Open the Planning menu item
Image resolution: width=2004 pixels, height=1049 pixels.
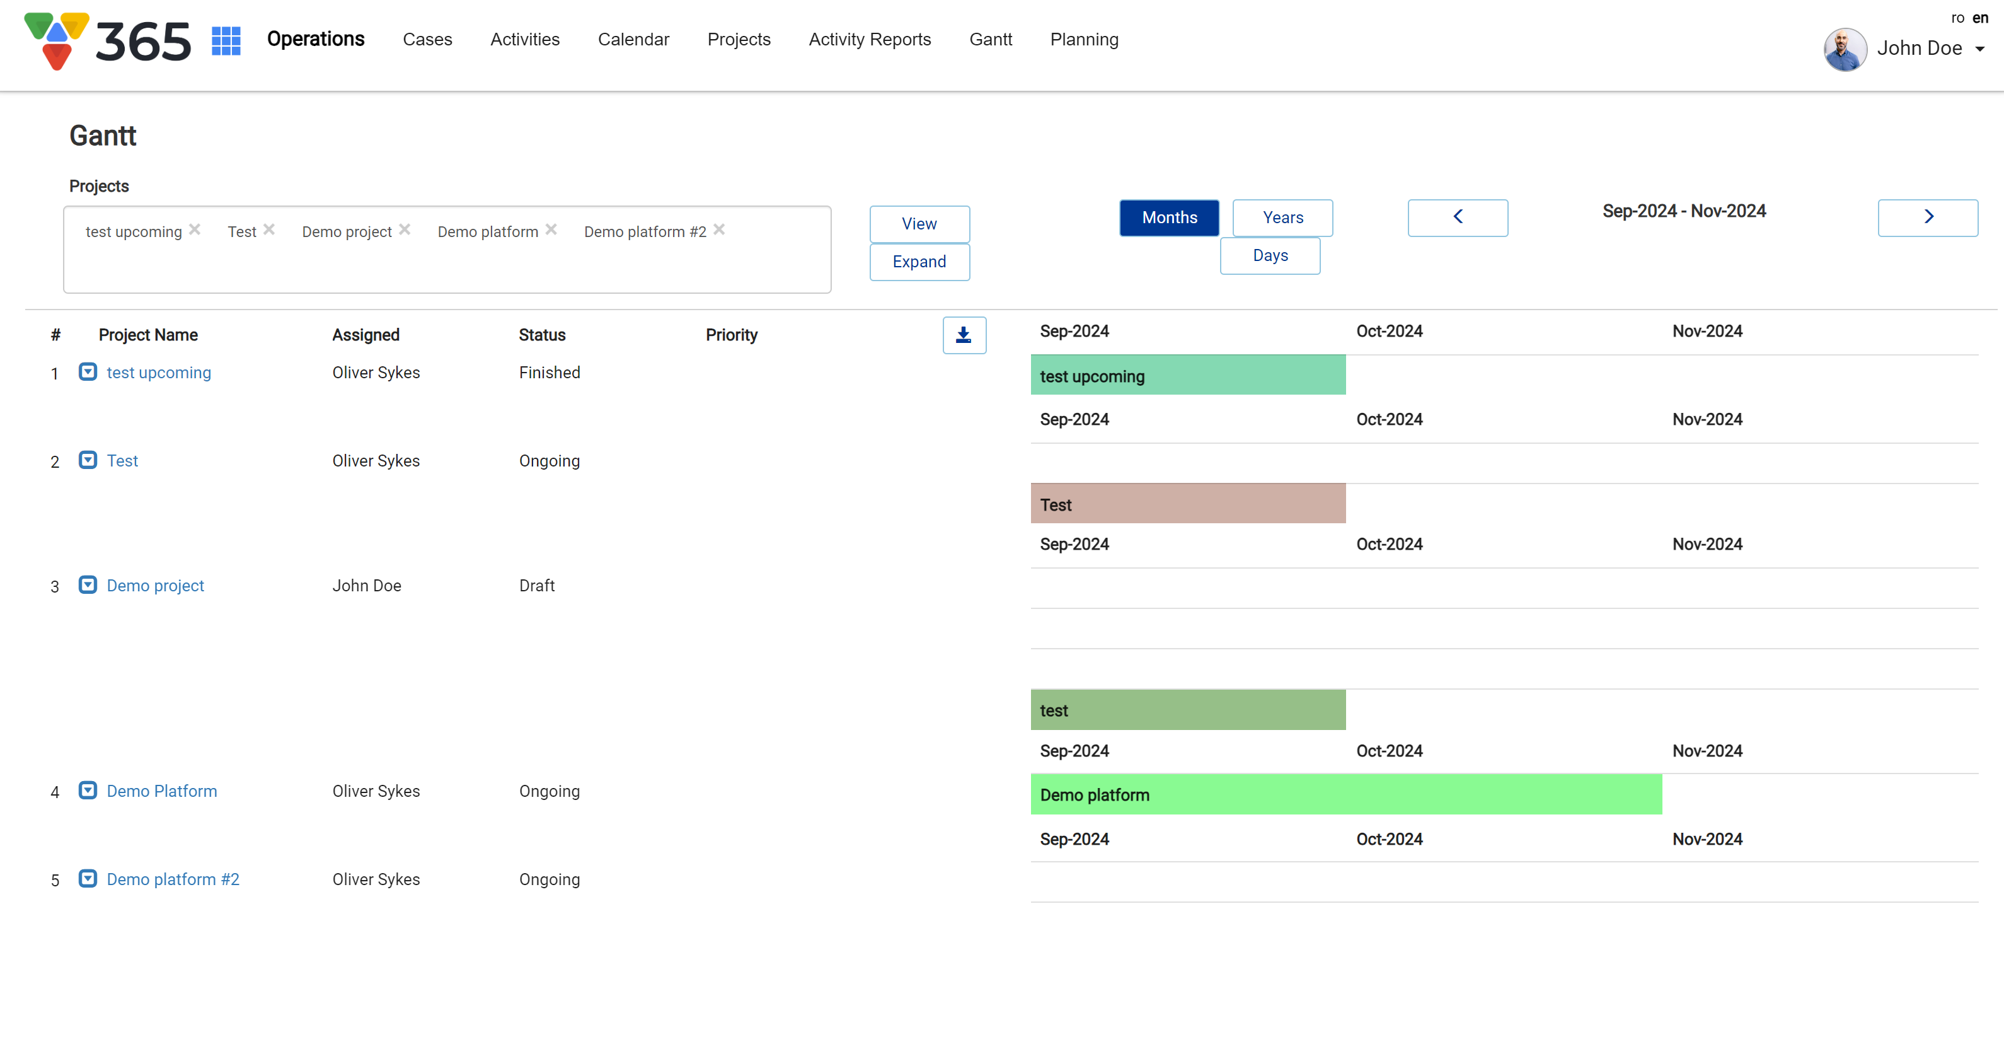click(1084, 40)
